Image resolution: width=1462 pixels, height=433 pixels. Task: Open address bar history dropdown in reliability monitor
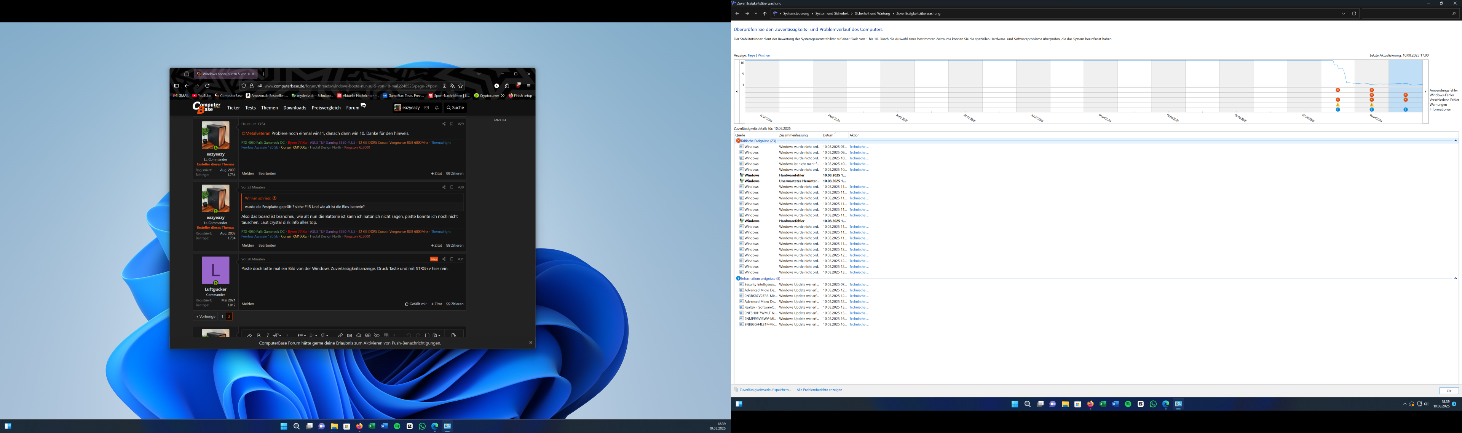pyautogui.click(x=1343, y=14)
